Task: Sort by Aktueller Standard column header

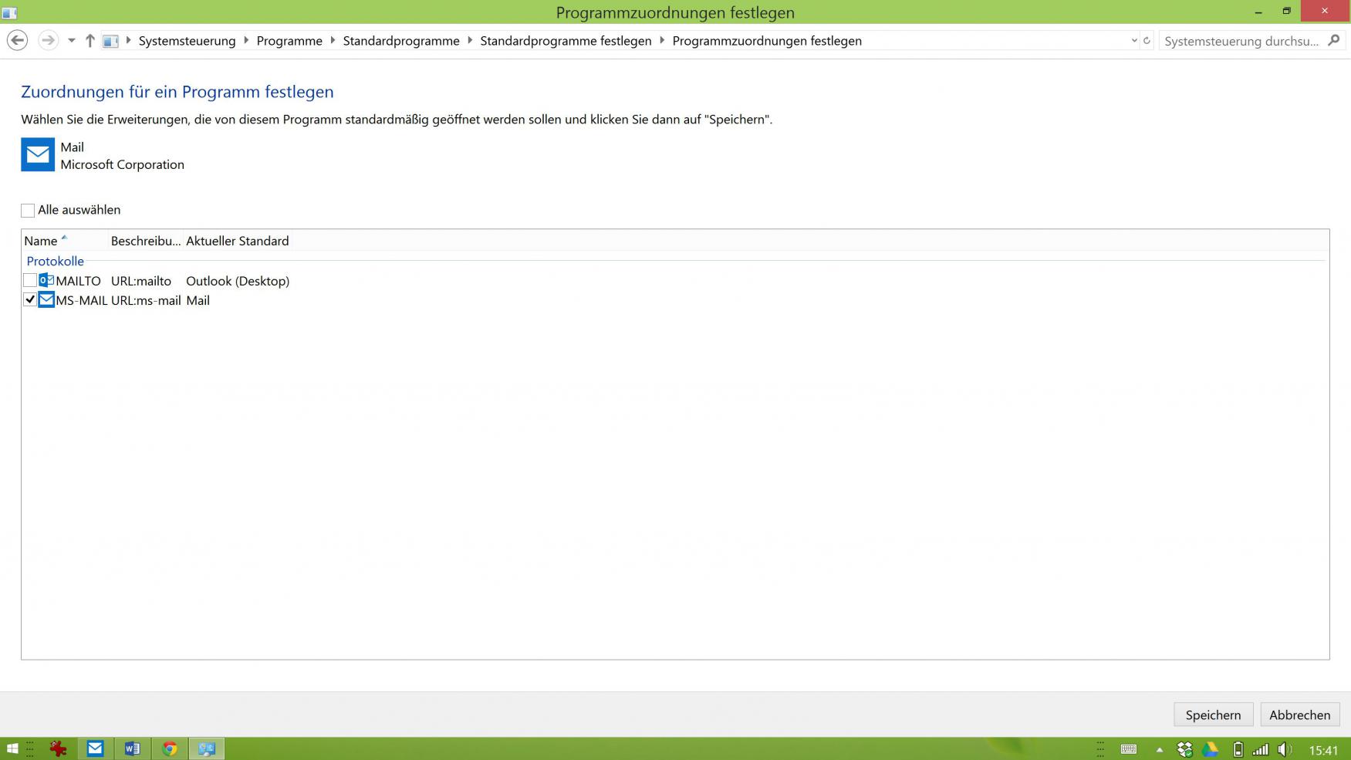Action: click(238, 241)
